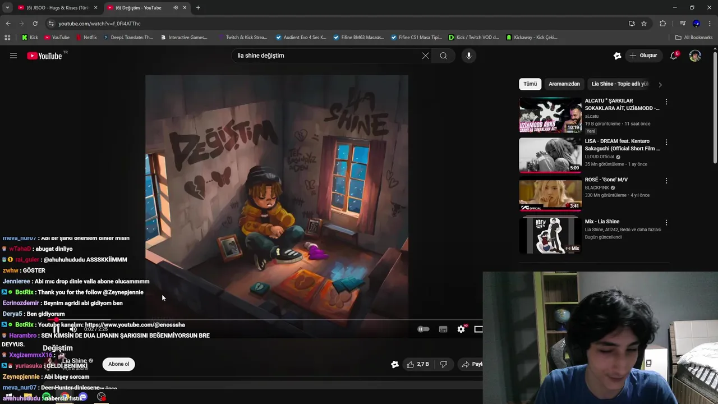Open options for LISA - DREAM video
The image size is (718, 404).
pos(666,143)
